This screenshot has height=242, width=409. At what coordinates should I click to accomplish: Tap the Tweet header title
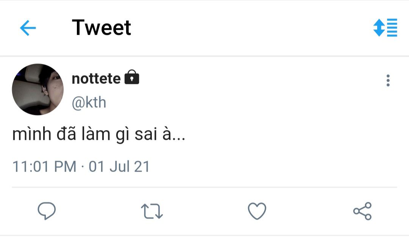[101, 28]
